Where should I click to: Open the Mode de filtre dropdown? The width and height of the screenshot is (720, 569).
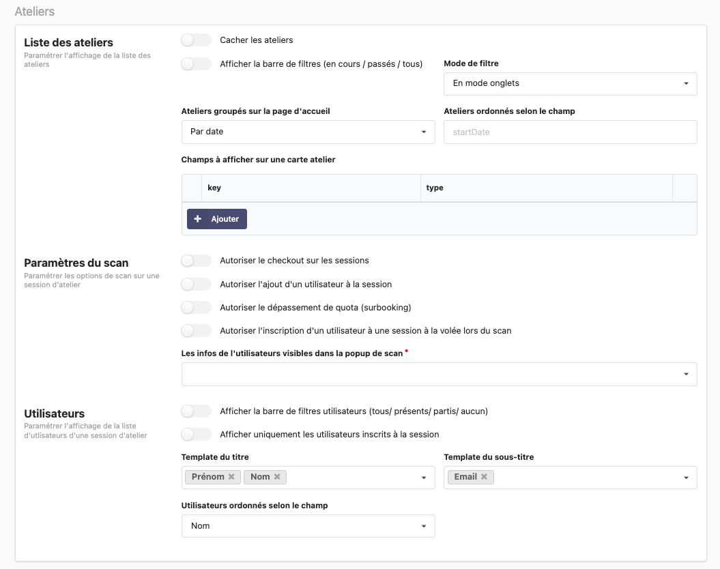click(x=570, y=83)
